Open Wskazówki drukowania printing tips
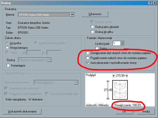 [22, 111]
